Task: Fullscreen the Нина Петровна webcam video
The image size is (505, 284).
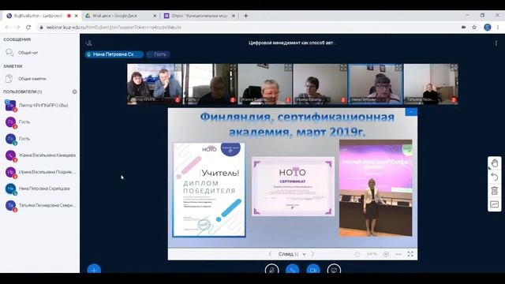Action: pyautogui.click(x=398, y=67)
